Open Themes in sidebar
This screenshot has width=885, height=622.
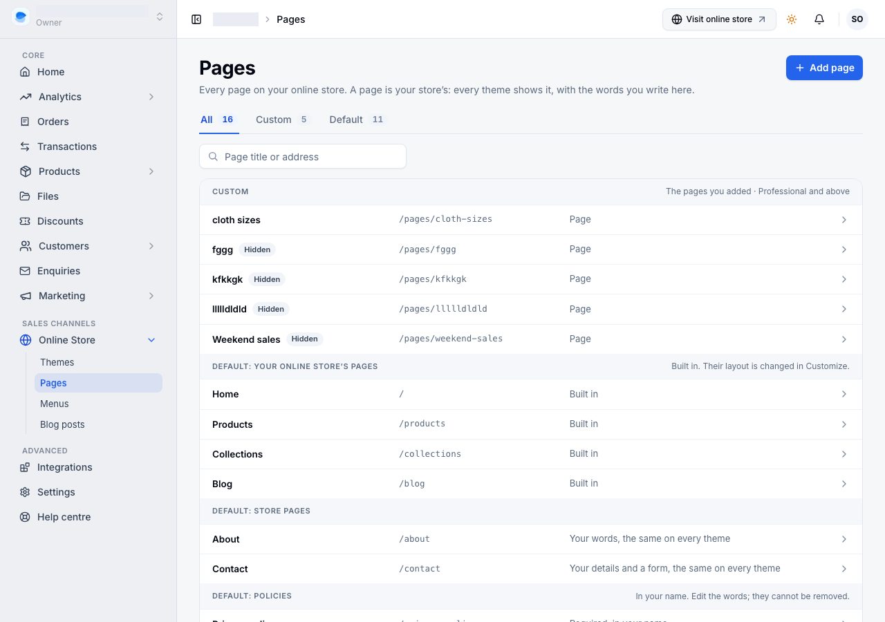click(98, 362)
